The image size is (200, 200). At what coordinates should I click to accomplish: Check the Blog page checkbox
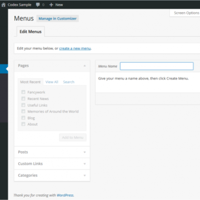pos(23,118)
